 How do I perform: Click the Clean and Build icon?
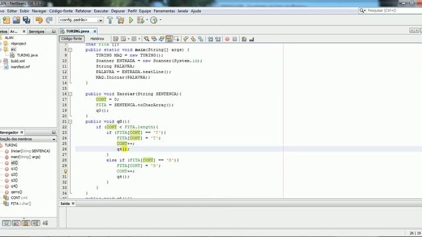tap(120, 20)
